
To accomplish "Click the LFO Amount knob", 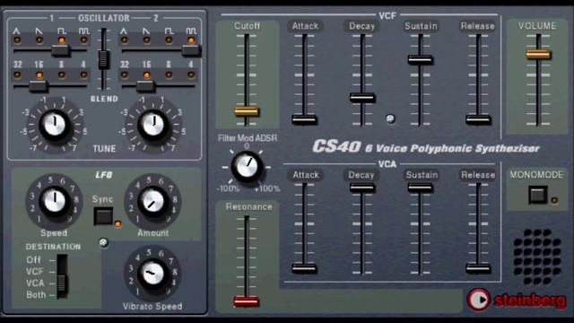I will pyautogui.click(x=153, y=201).
